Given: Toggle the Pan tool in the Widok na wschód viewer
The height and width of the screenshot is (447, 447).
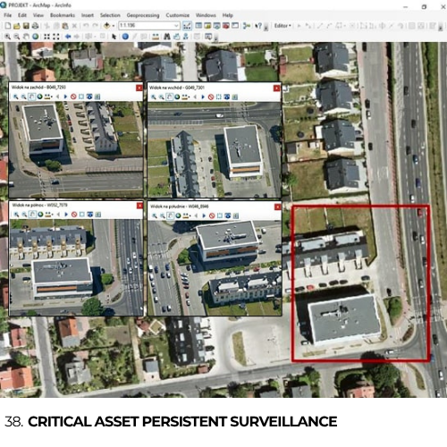Looking at the screenshot, I should (169, 97).
